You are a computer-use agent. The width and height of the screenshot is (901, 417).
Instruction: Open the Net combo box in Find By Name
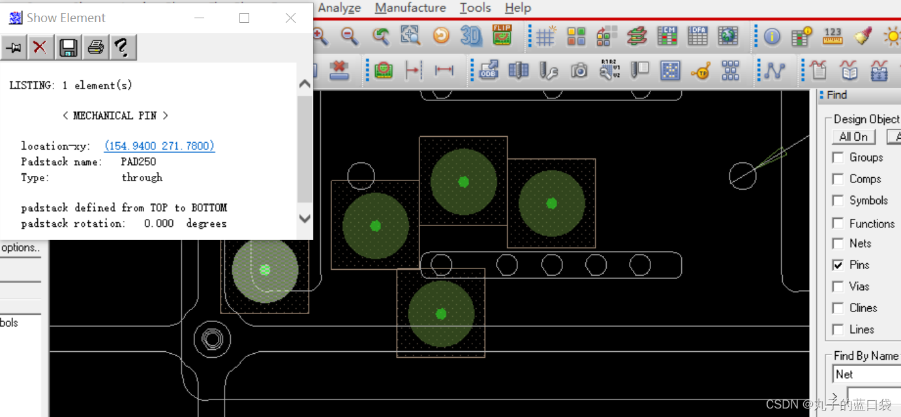[x=866, y=375]
